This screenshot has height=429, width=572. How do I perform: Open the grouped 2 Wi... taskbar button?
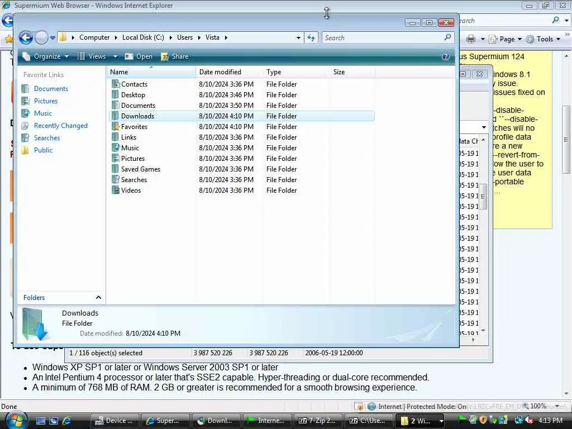tap(420, 421)
